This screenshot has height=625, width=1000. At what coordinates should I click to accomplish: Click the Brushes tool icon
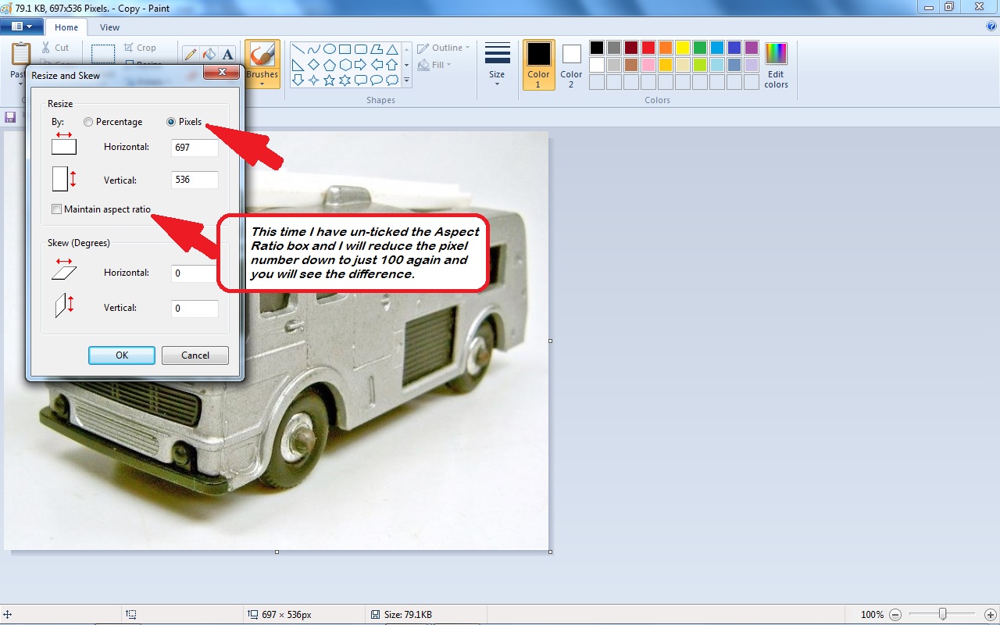tap(262, 55)
